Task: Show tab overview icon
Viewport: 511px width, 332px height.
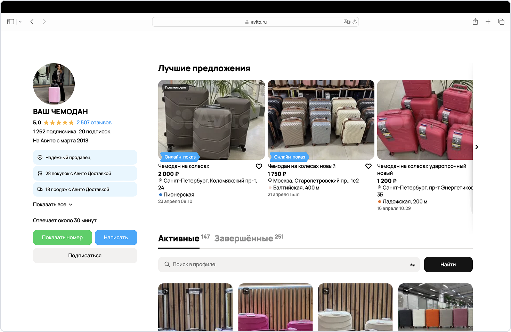Action: [x=501, y=22]
